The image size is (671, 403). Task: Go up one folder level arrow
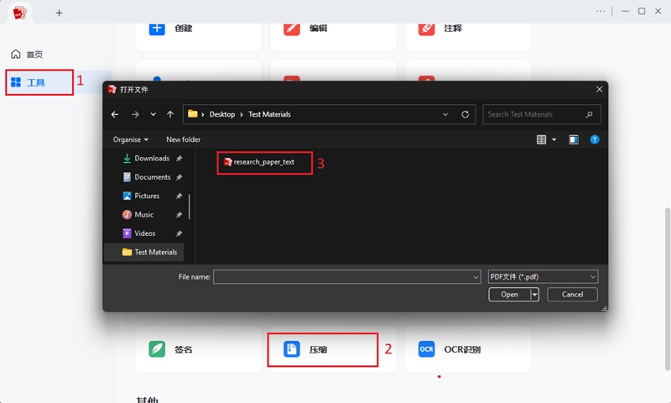point(170,114)
